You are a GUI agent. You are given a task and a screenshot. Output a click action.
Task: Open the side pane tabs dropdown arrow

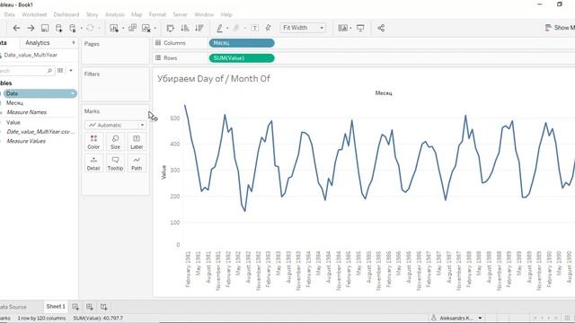coord(74,43)
